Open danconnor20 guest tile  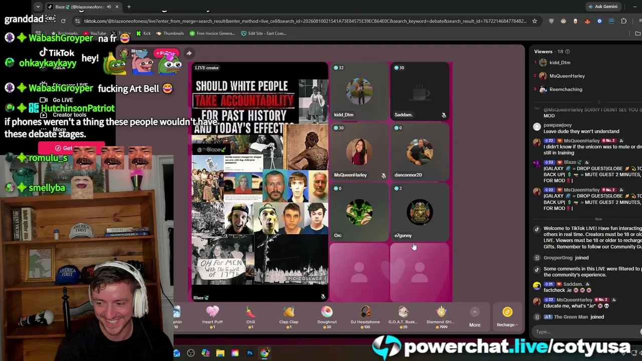[x=420, y=151]
